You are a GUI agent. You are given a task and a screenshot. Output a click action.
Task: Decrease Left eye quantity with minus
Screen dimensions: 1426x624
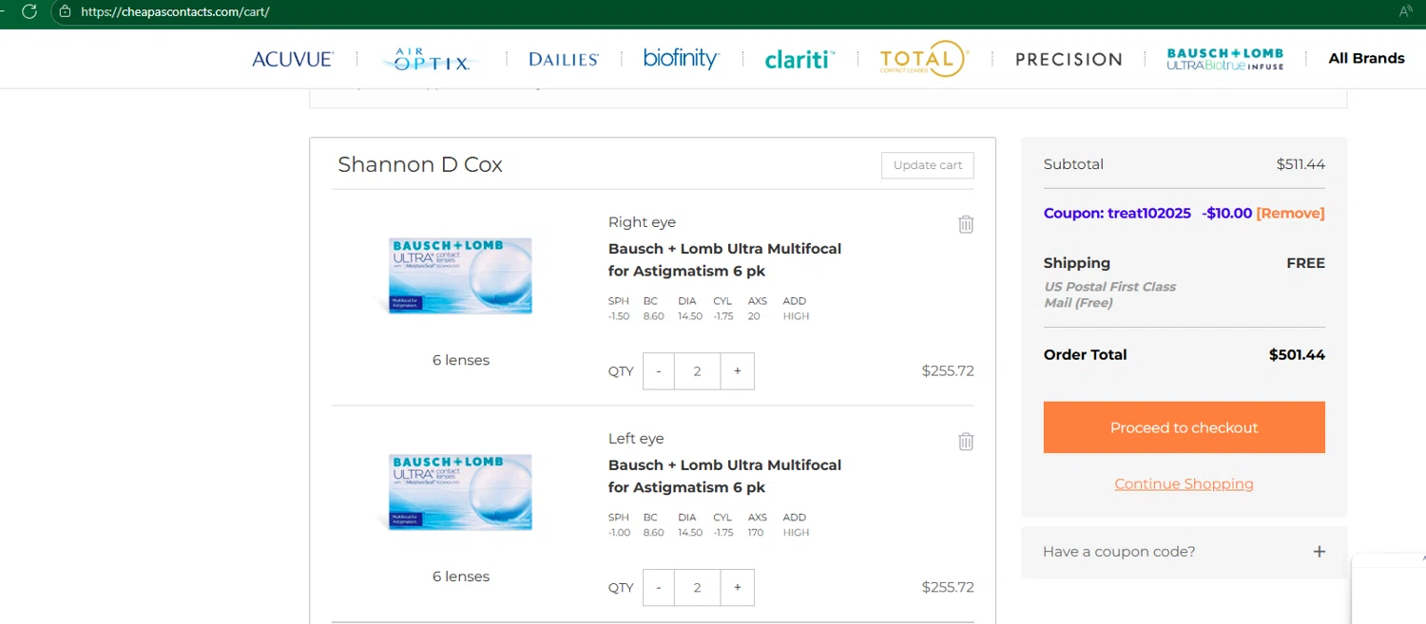[659, 588]
